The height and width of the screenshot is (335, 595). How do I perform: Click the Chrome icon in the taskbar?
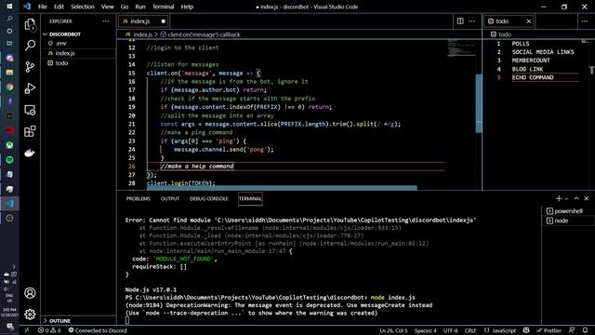click(x=9, y=87)
